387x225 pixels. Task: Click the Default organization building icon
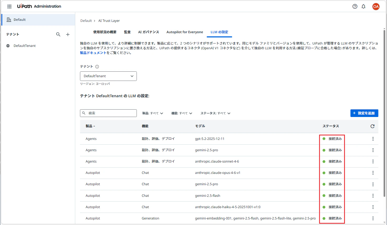9,20
